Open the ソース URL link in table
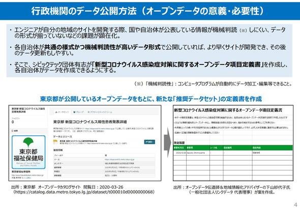 click(119, 159)
